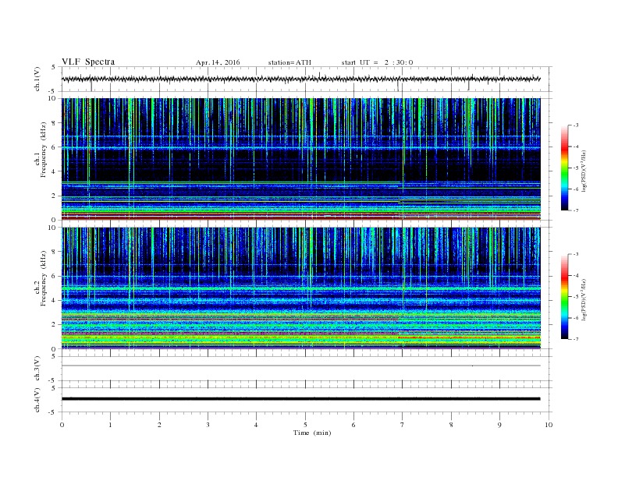This screenshot has height=477, width=618.
Task: Click the "6" tick label on the Time axis
Action: click(353, 425)
